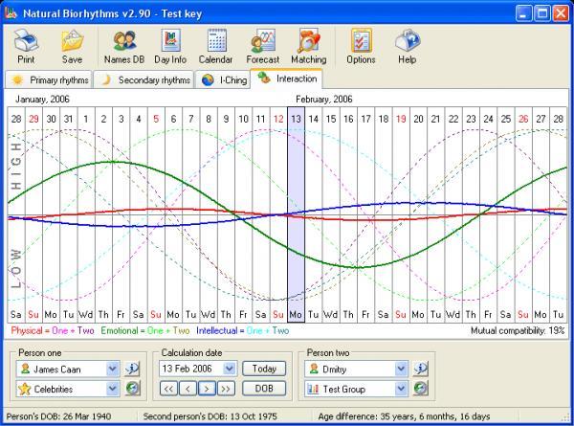Open the Options dialog
This screenshot has height=426, width=574.
point(361,47)
